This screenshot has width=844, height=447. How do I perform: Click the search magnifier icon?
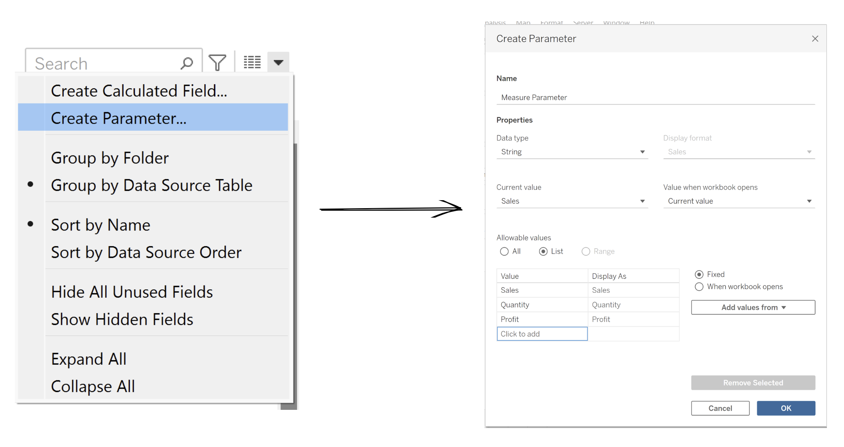[x=186, y=62]
